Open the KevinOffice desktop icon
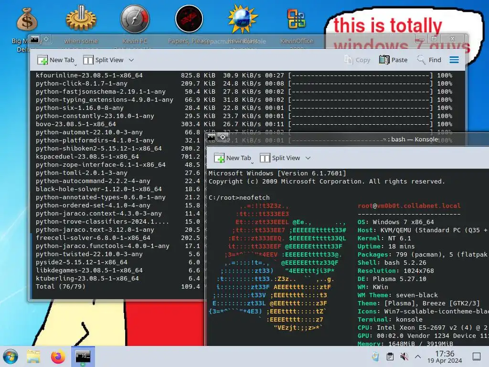Screen dimensions: 489x367 point(297,19)
